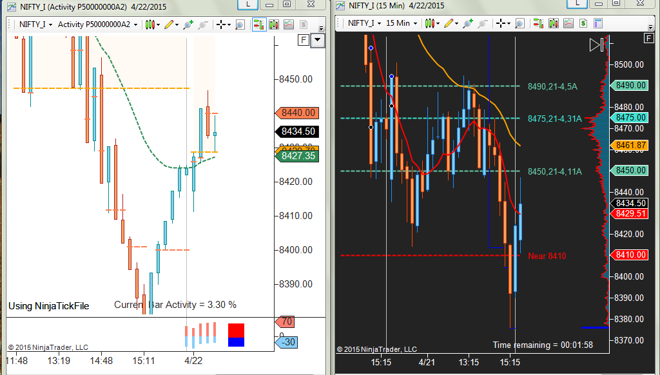Expand the crosshair options arrow in 15 Min window
660x375 pixels.
pyautogui.click(x=509, y=24)
